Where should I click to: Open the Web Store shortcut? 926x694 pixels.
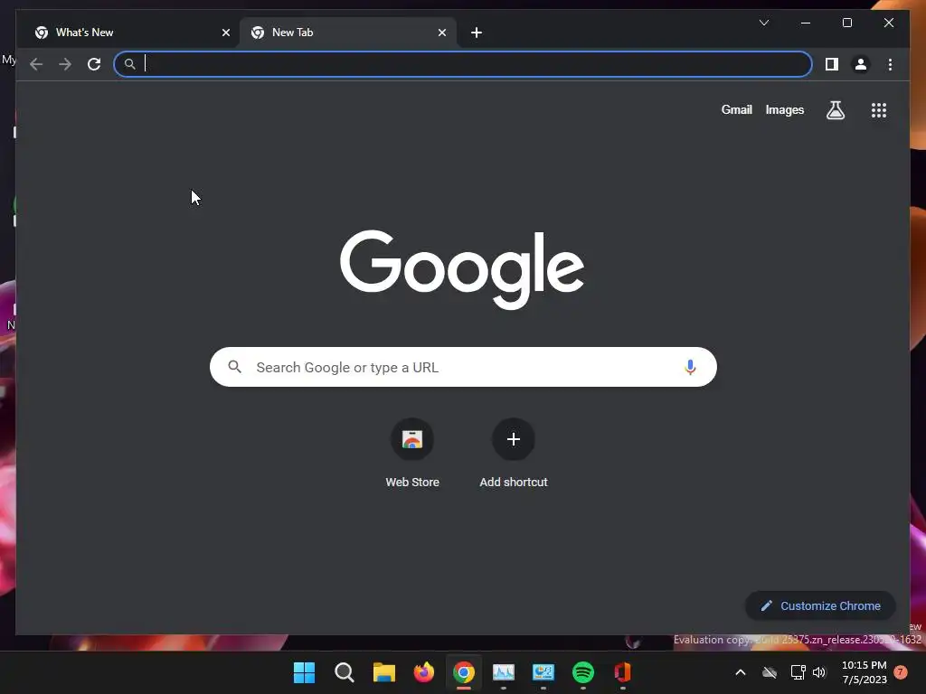412,454
